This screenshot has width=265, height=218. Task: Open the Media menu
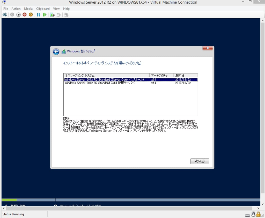[x=28, y=9]
